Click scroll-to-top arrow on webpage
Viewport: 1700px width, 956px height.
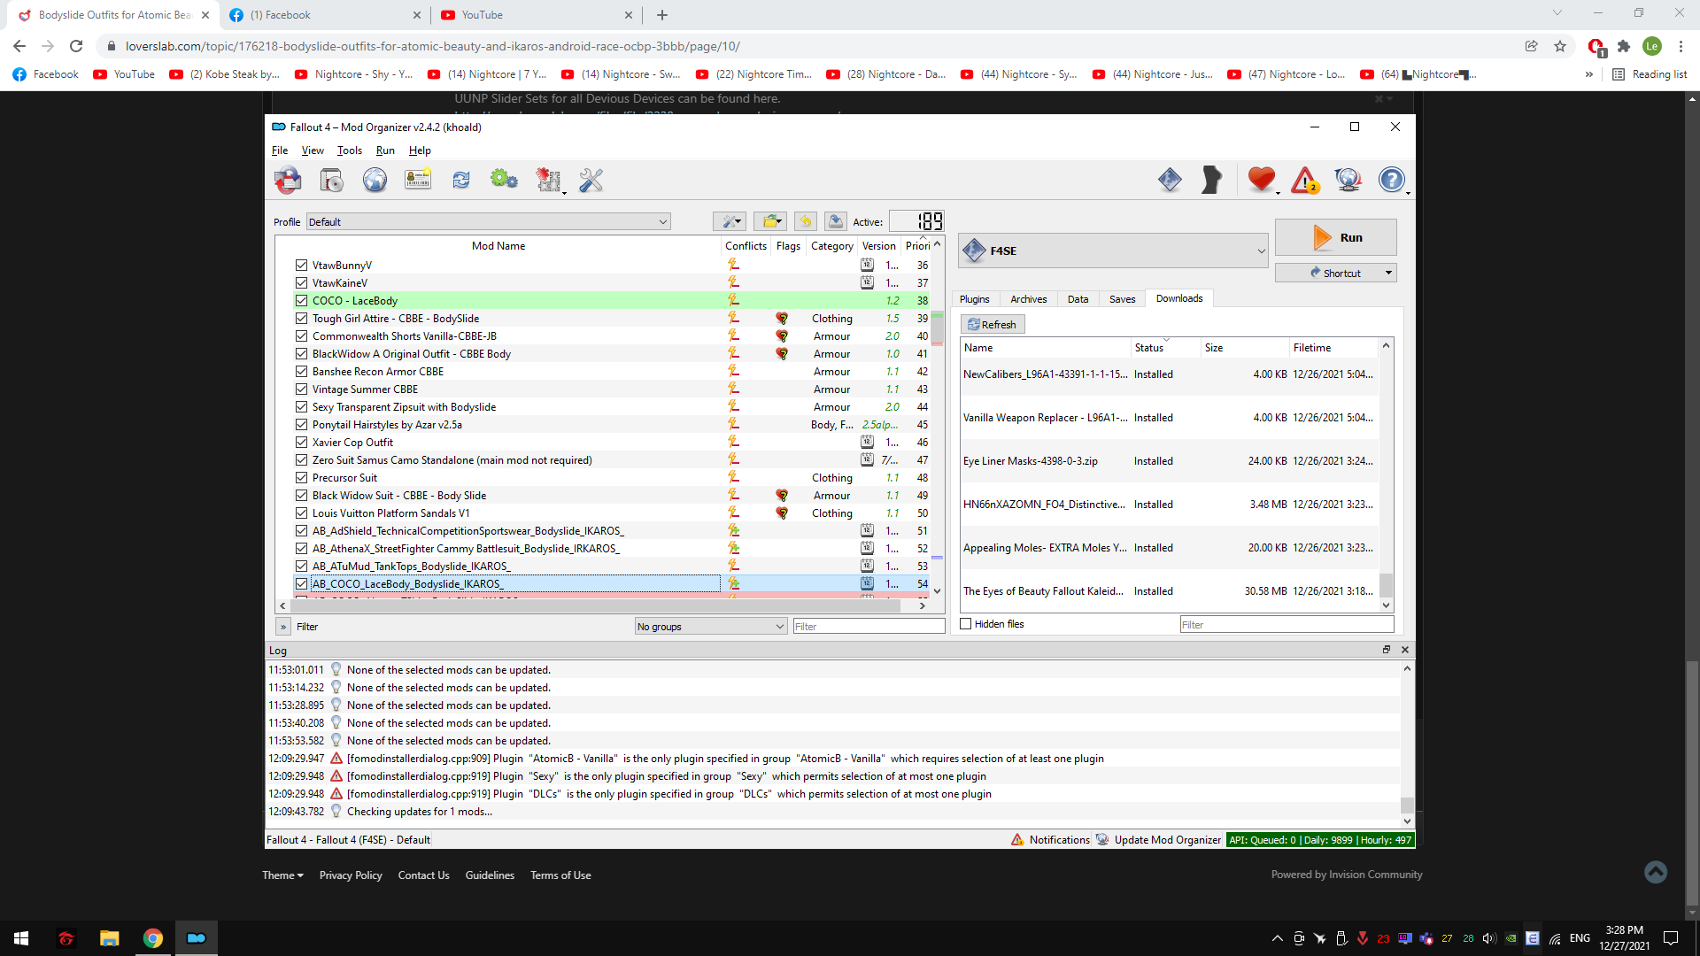pos(1656,872)
